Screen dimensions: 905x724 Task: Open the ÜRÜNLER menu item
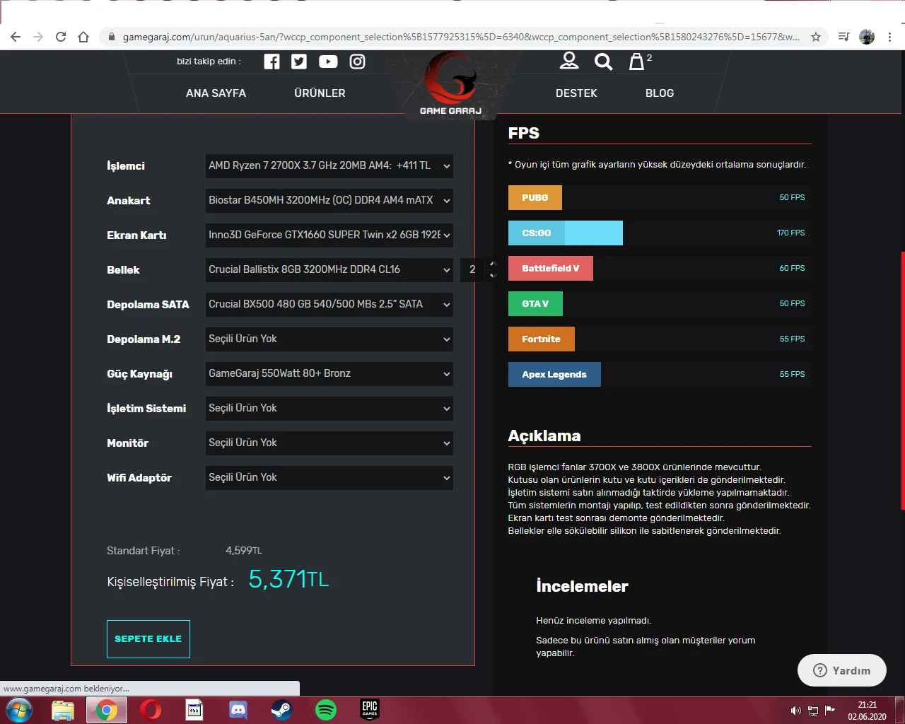coord(320,93)
